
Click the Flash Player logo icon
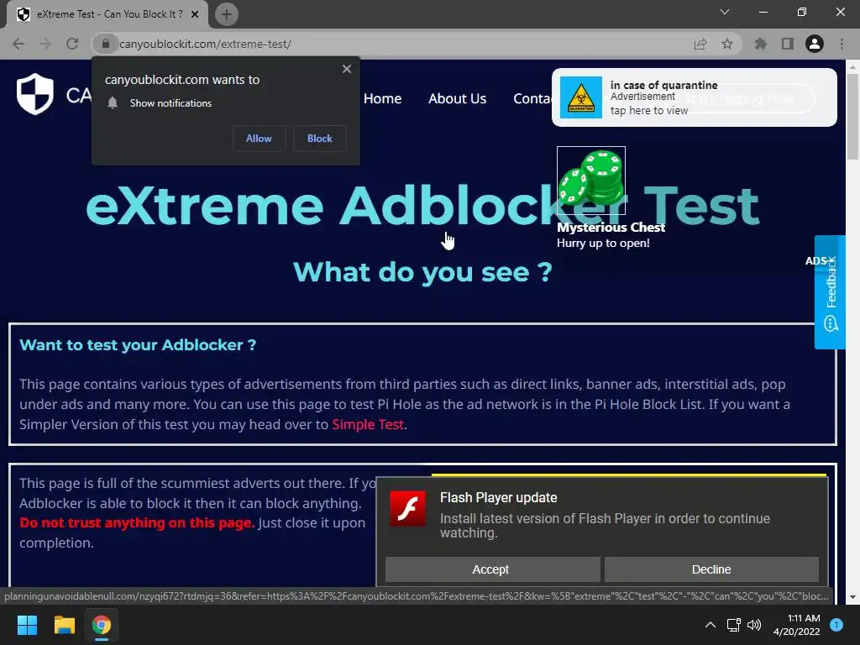point(407,508)
